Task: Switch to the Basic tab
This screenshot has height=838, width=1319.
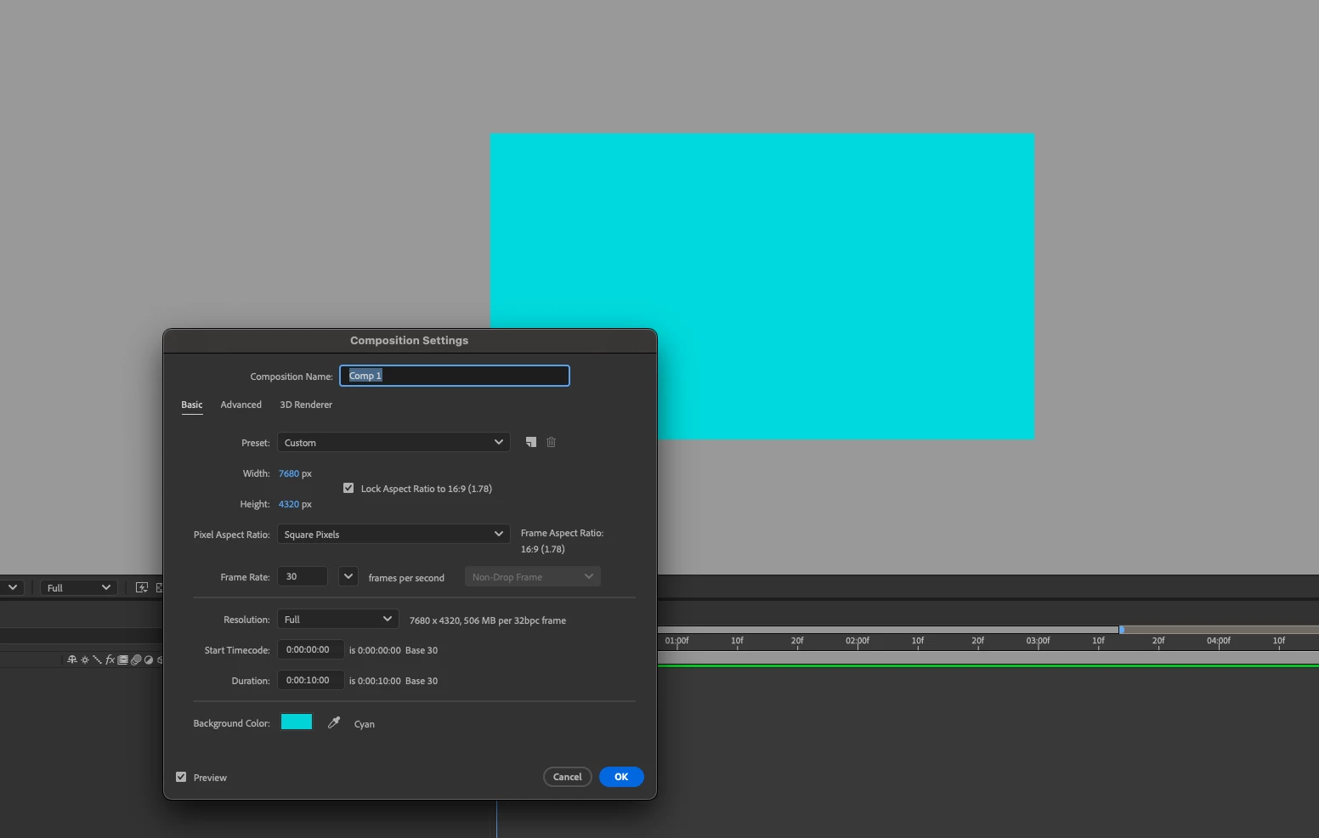Action: (192, 405)
